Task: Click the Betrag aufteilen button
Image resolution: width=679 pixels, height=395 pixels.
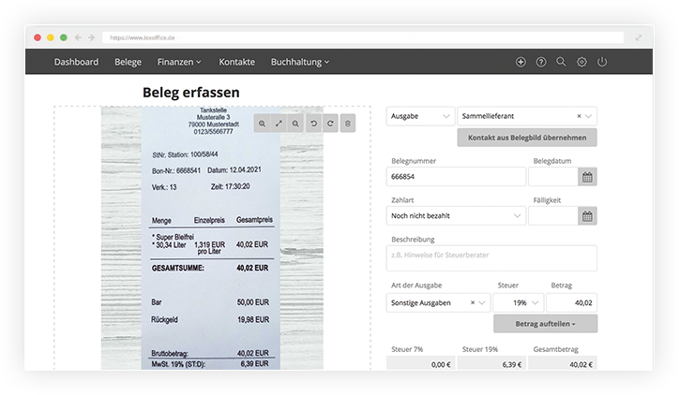Action: (545, 324)
